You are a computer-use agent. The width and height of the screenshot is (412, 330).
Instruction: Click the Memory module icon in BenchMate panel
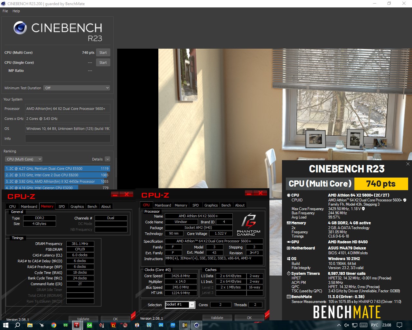coord(288,223)
